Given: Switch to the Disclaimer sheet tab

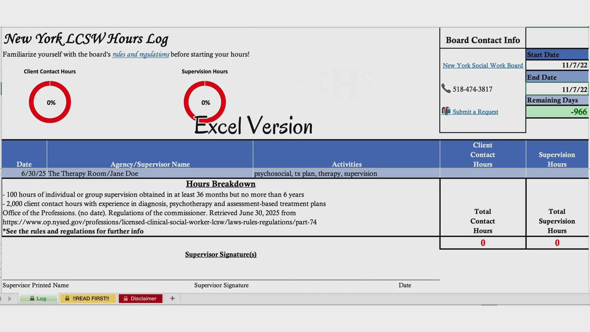Looking at the screenshot, I should (141, 299).
